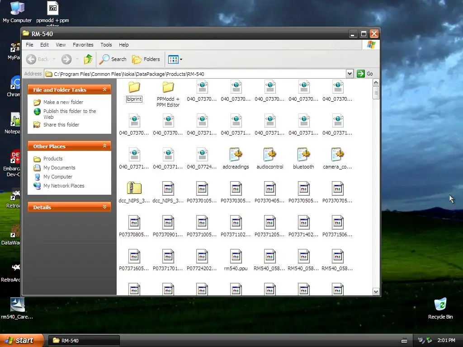Select the P07370805... file icon

click(x=134, y=222)
